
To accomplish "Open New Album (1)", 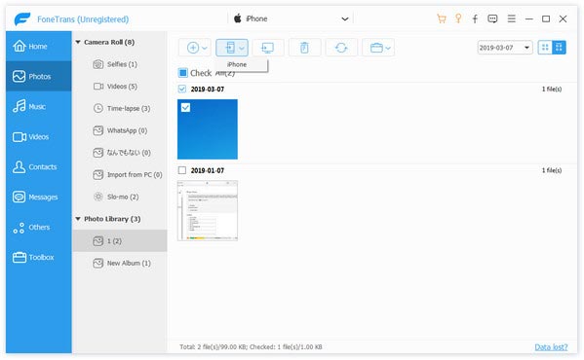I will 120,263.
